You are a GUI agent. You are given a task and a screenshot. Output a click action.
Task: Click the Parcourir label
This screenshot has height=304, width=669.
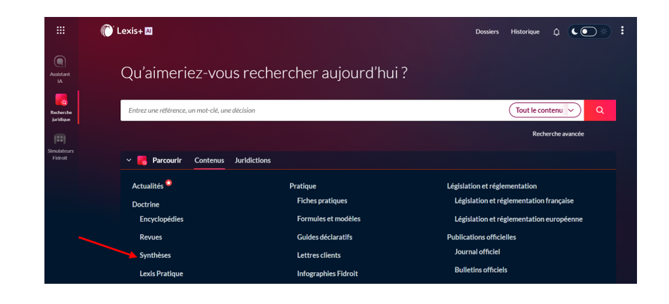pyautogui.click(x=167, y=160)
